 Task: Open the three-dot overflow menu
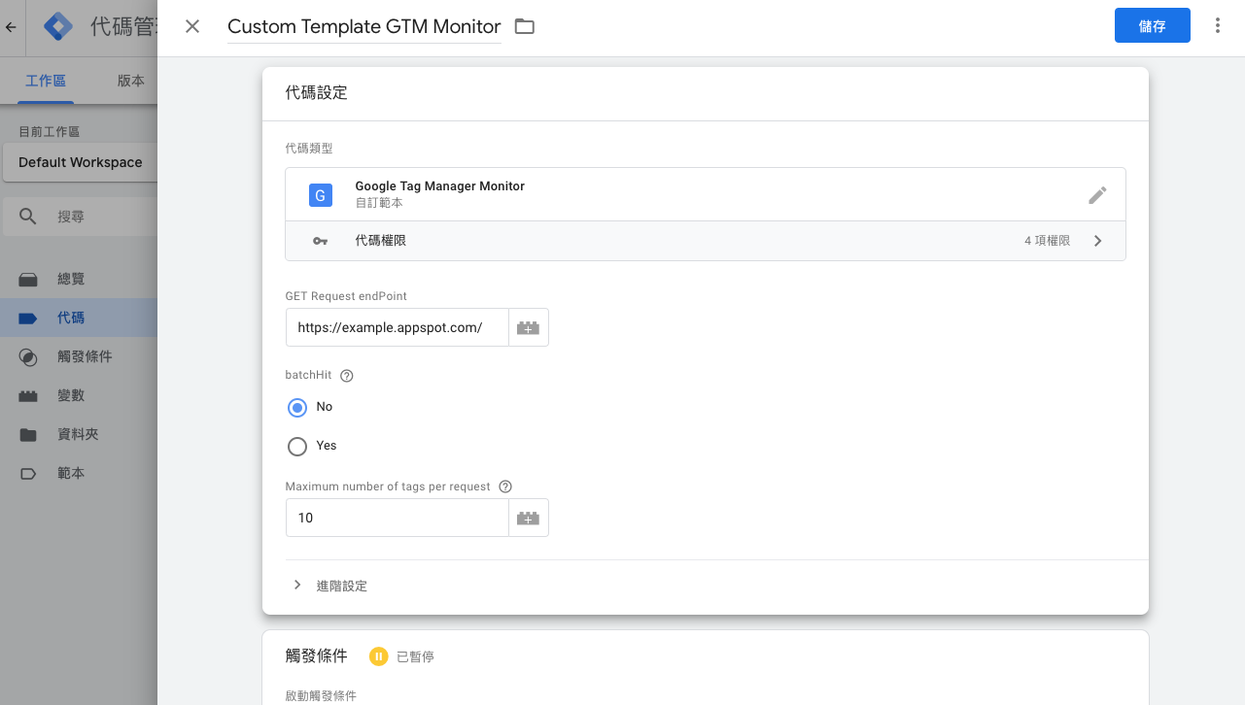pos(1217,24)
